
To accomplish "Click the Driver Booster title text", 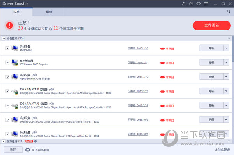I will click(15, 4).
